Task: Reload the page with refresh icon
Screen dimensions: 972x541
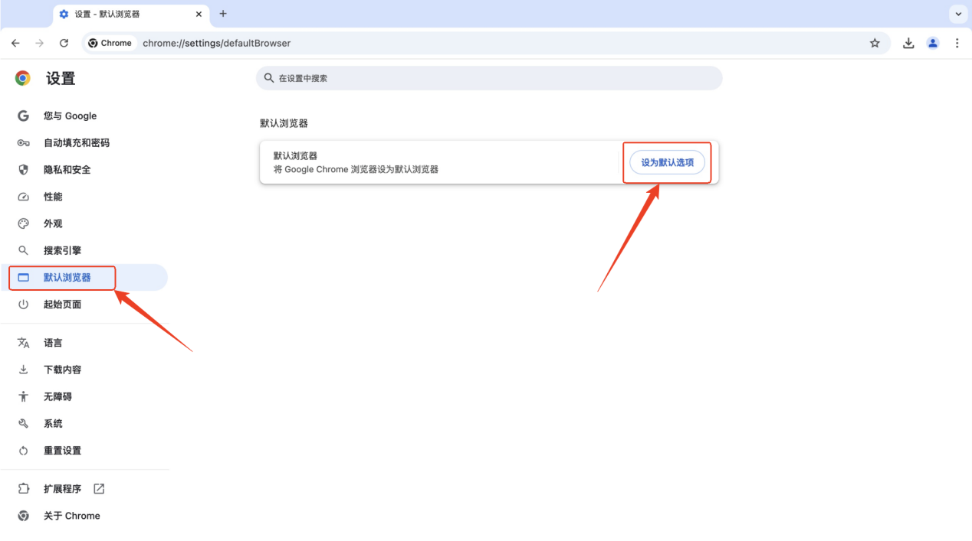Action: [64, 44]
